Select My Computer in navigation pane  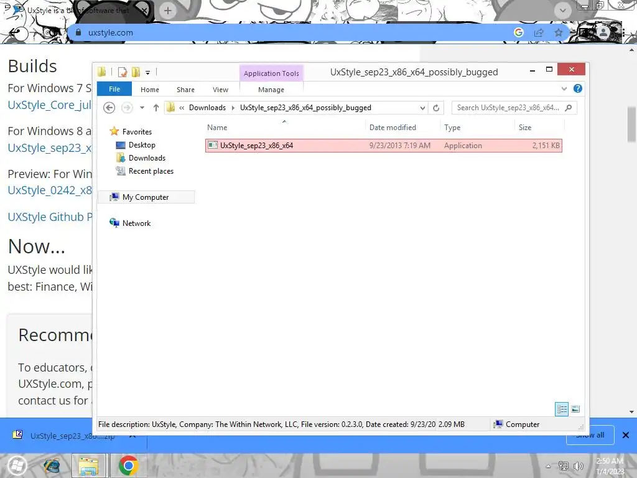146,197
